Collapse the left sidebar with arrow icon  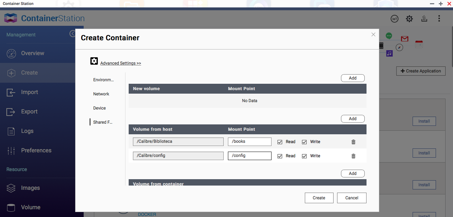[x=72, y=34]
